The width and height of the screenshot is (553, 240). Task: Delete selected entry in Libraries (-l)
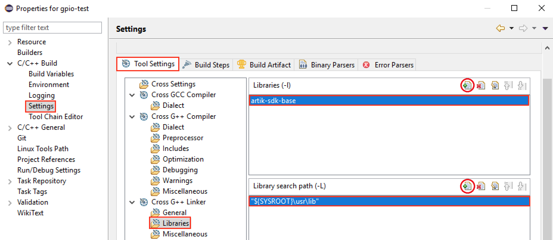pos(481,86)
